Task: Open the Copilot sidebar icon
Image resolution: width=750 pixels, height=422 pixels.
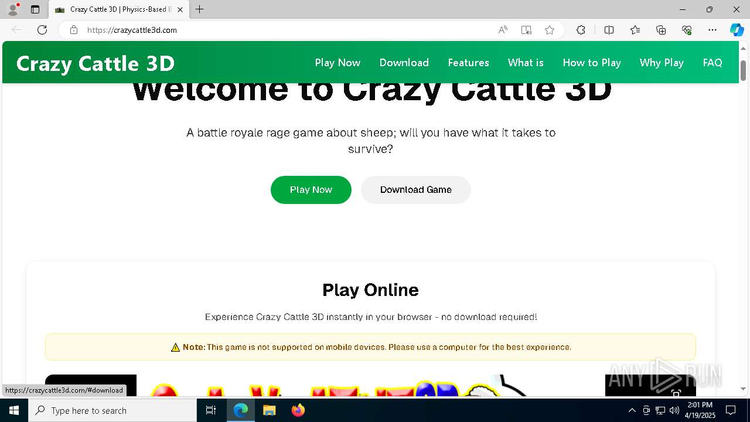Action: click(x=737, y=30)
